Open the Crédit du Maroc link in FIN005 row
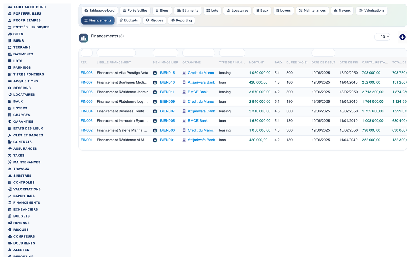 point(201,102)
